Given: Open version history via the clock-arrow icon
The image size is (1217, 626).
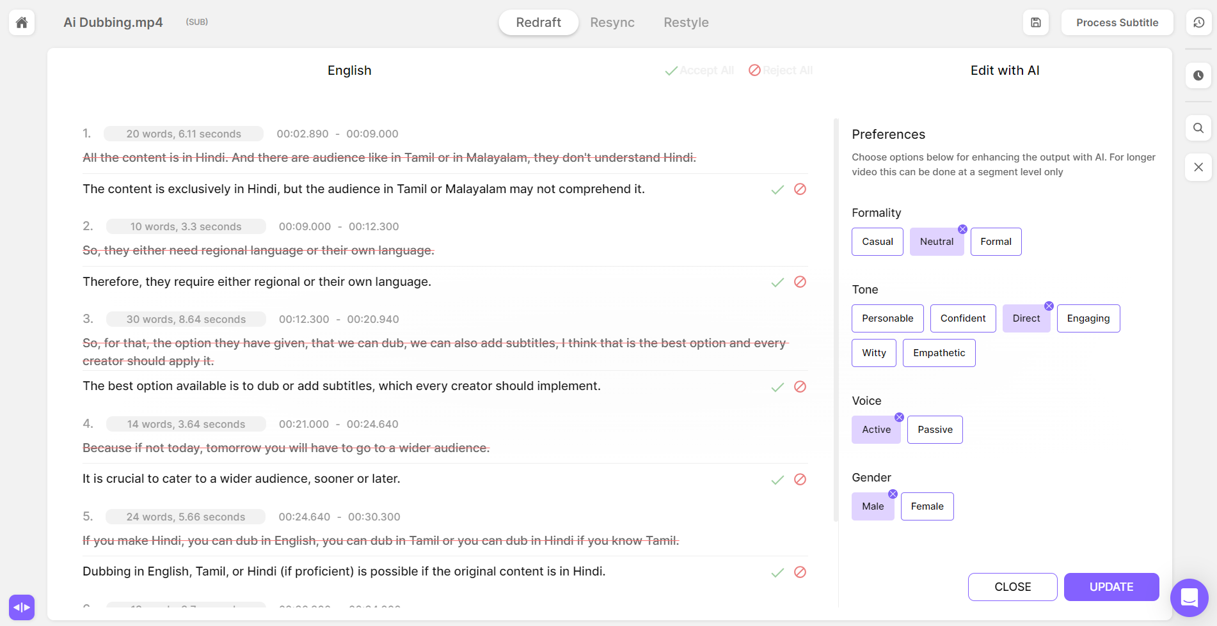Looking at the screenshot, I should 1199,22.
